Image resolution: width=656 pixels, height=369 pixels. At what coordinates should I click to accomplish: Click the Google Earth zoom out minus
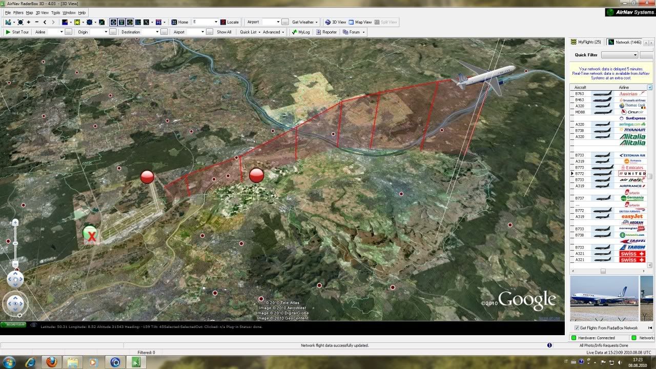click(15, 264)
